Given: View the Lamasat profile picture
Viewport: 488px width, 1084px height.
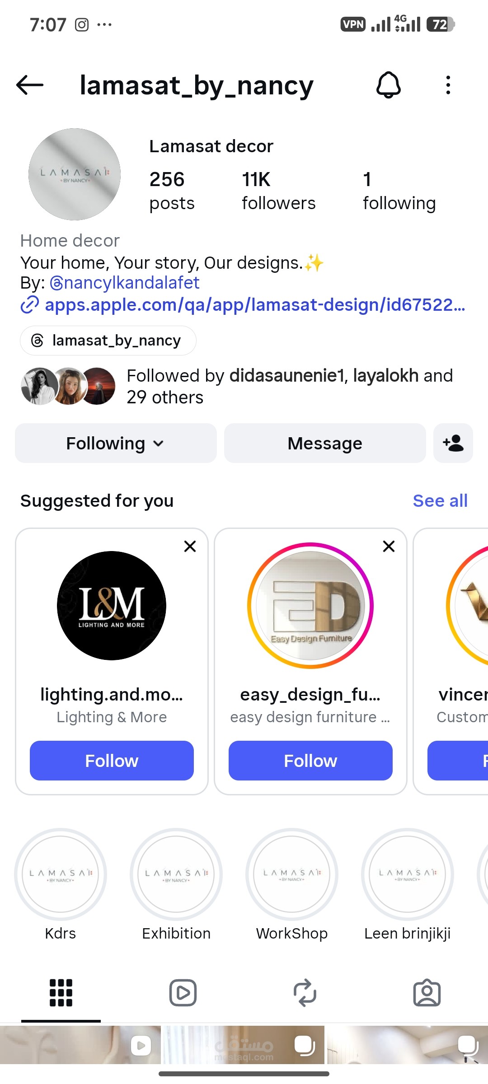Looking at the screenshot, I should click(x=75, y=174).
